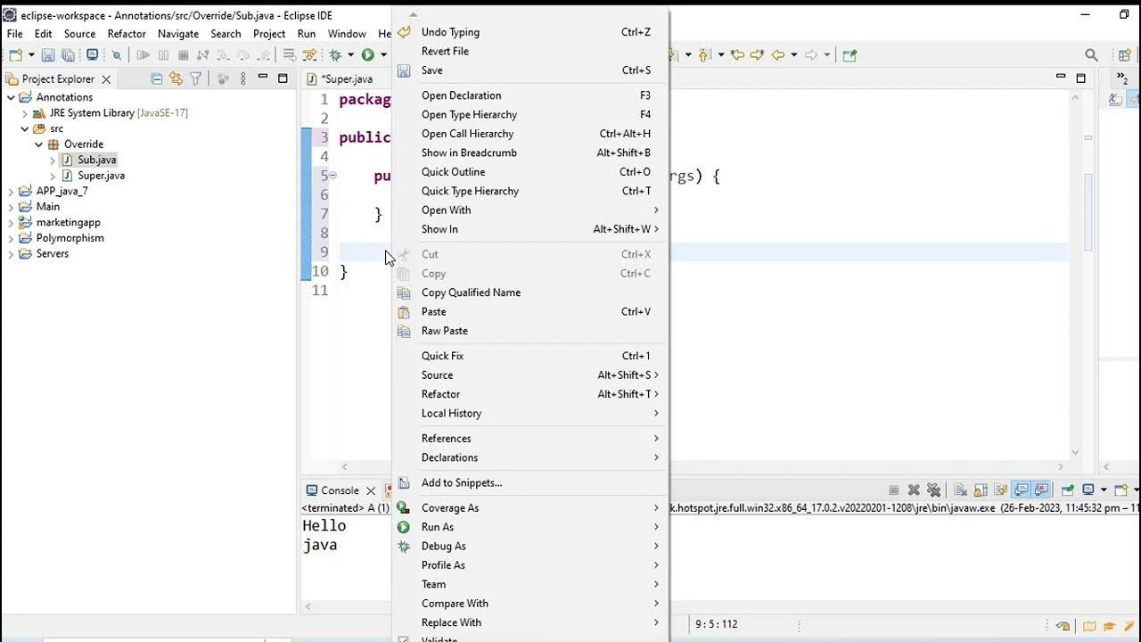1141x642 pixels.
Task: Open the Source menu in menu bar
Action: pyautogui.click(x=79, y=34)
